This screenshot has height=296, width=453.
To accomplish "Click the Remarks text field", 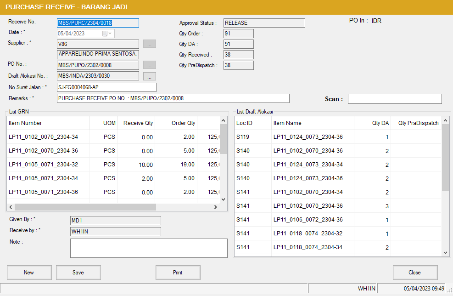I will click(173, 98).
